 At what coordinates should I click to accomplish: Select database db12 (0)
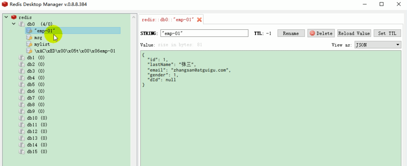pos(37,132)
